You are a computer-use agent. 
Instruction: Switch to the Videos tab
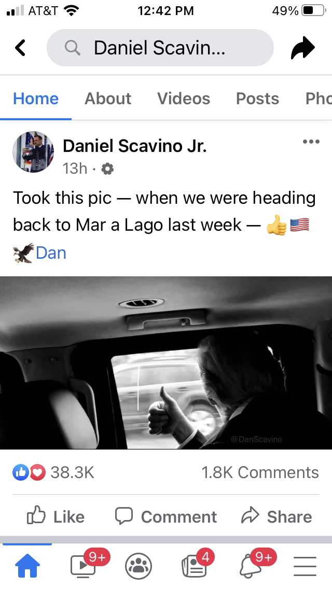click(x=184, y=99)
